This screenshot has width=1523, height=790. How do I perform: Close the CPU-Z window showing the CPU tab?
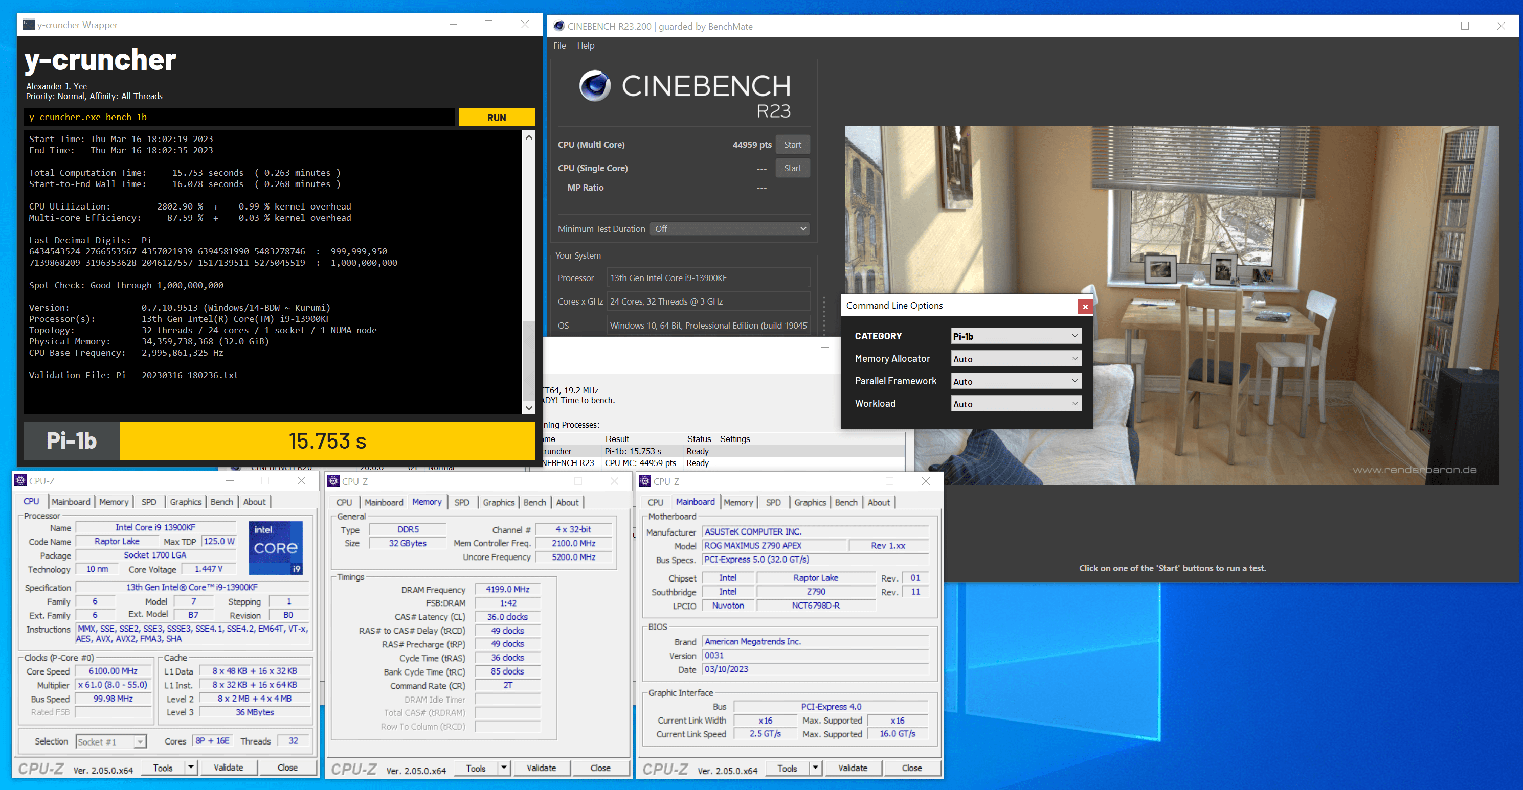pyautogui.click(x=302, y=480)
